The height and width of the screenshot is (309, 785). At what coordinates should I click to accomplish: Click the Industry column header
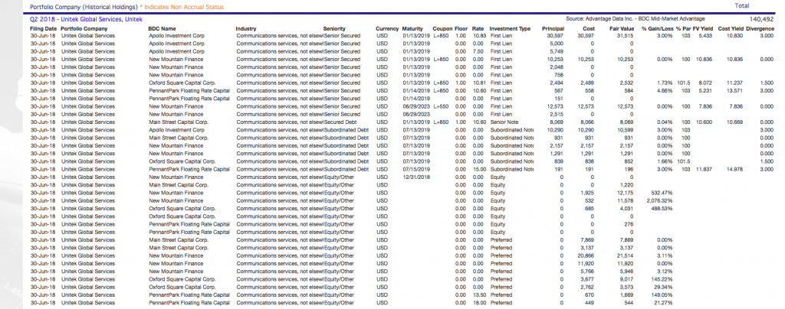[x=246, y=29]
